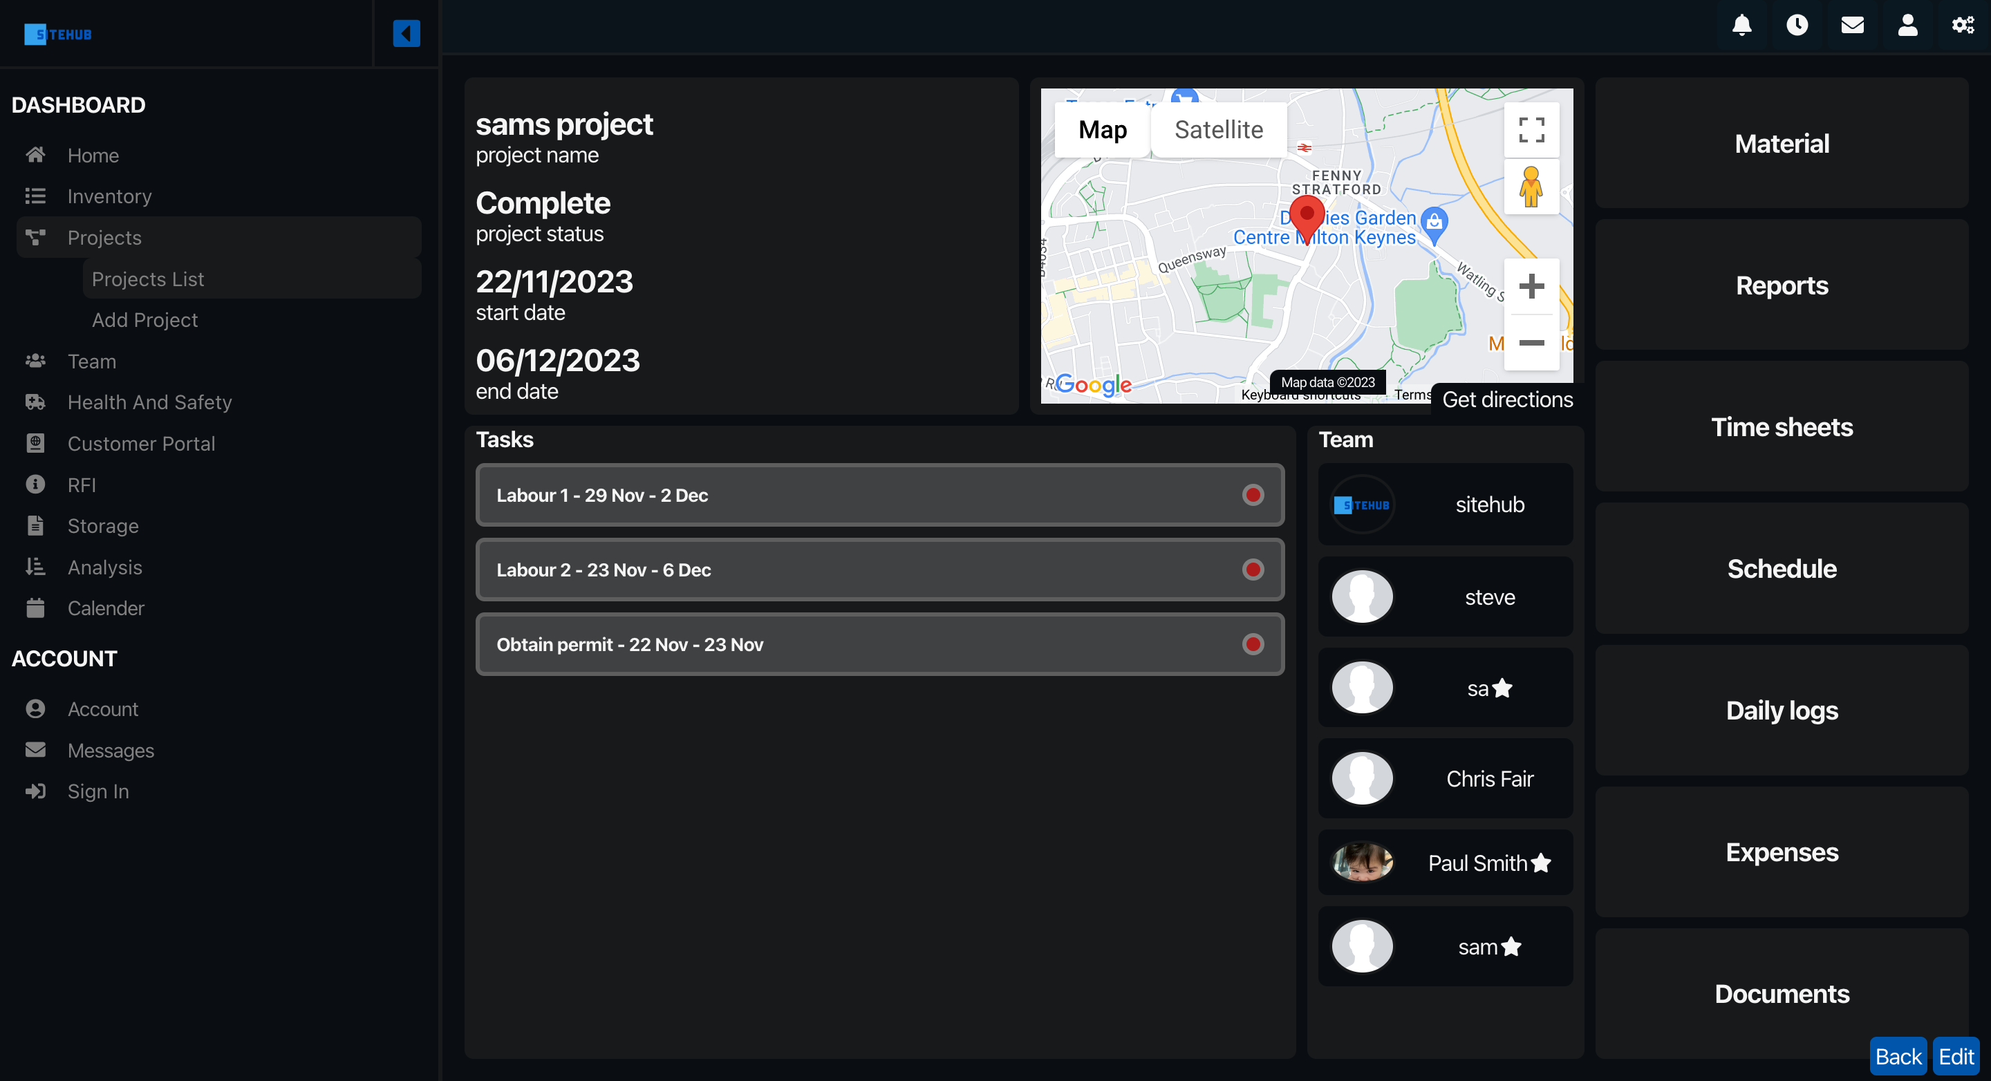Open the Calendar section
1991x1081 pixels.
click(x=106, y=607)
